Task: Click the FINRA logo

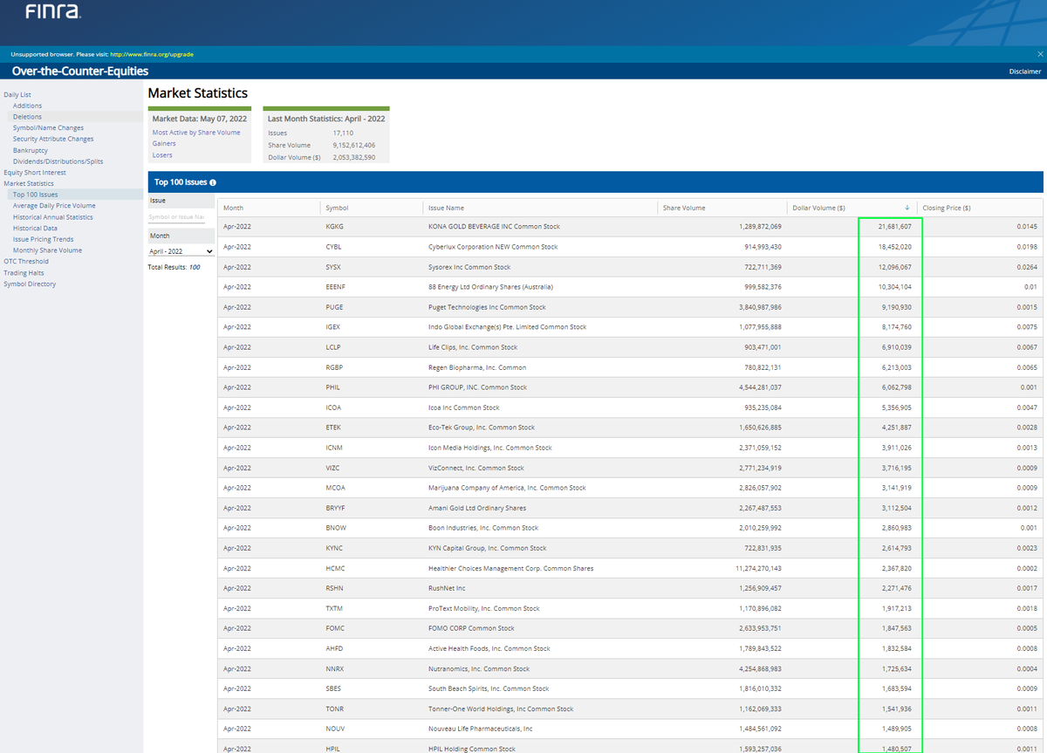Action: (x=54, y=12)
